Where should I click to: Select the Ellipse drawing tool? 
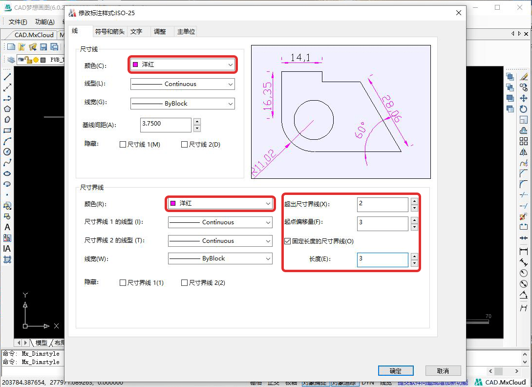(x=7, y=173)
